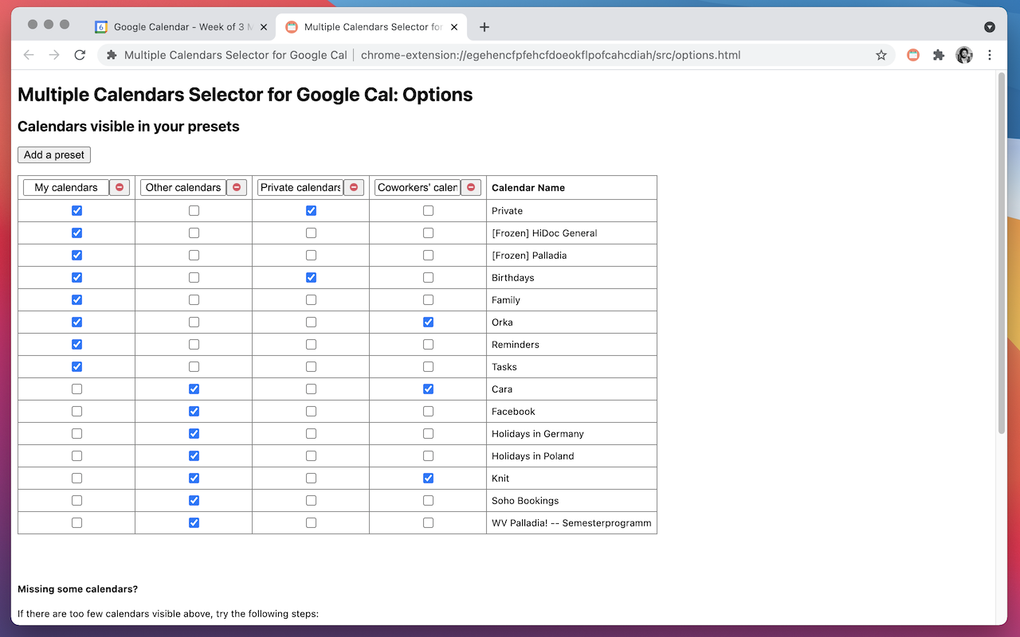Go forward in browser history
The image size is (1020, 637).
click(x=54, y=55)
